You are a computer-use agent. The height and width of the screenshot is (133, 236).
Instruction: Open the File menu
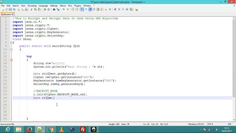[x=3, y=6]
